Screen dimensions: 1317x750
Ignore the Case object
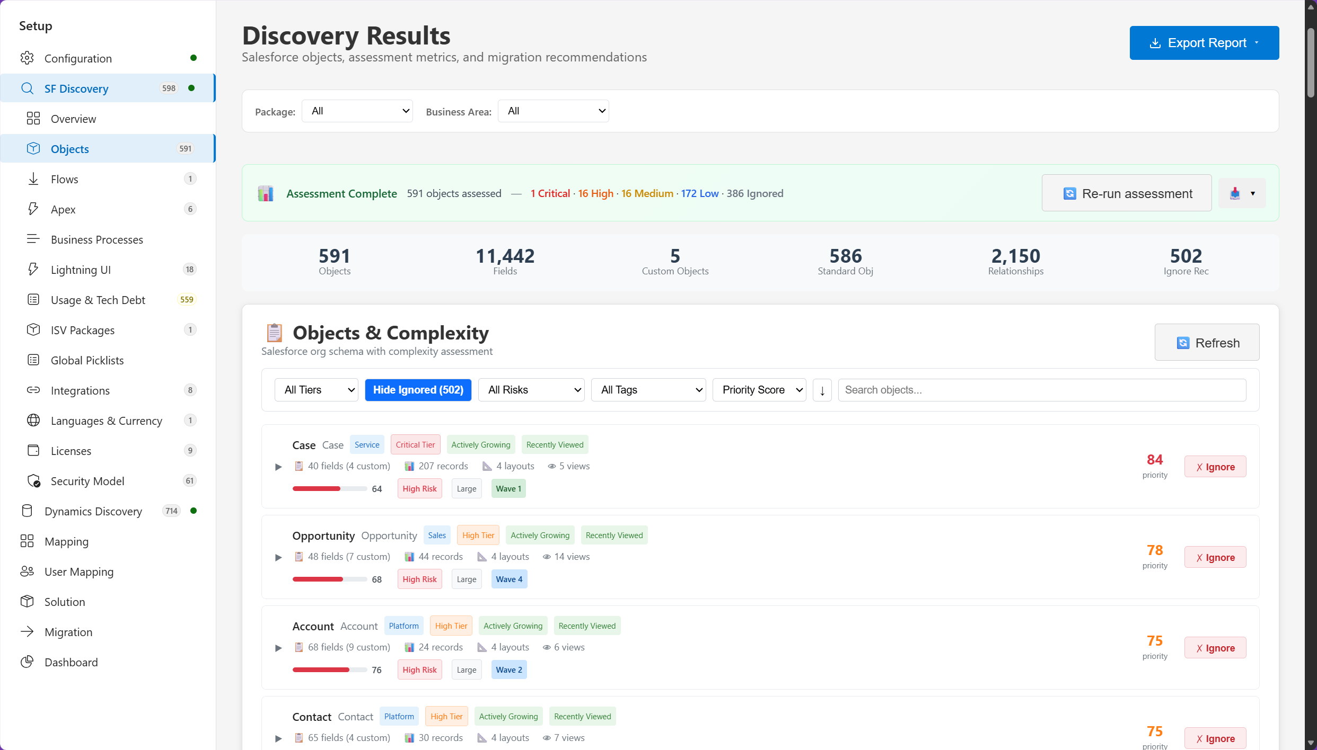[x=1215, y=467]
